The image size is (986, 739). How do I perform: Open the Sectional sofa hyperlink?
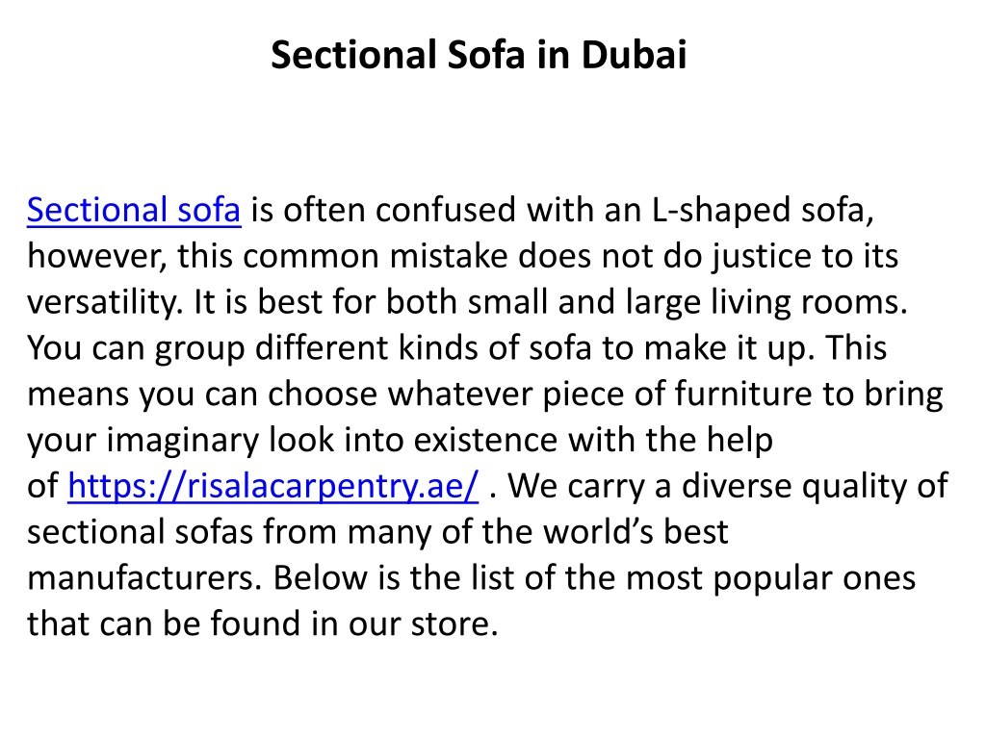134,210
